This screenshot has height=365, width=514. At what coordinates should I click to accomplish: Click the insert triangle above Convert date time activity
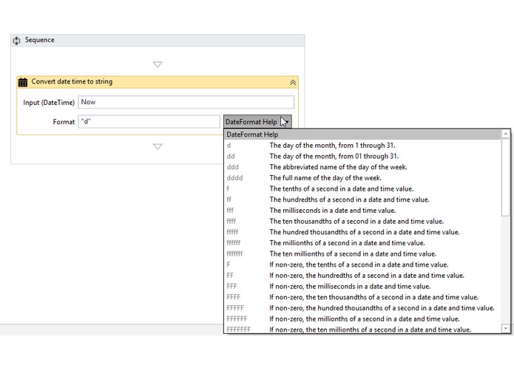tap(158, 64)
